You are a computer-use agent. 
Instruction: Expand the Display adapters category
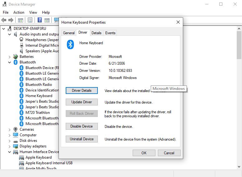(x=10, y=146)
